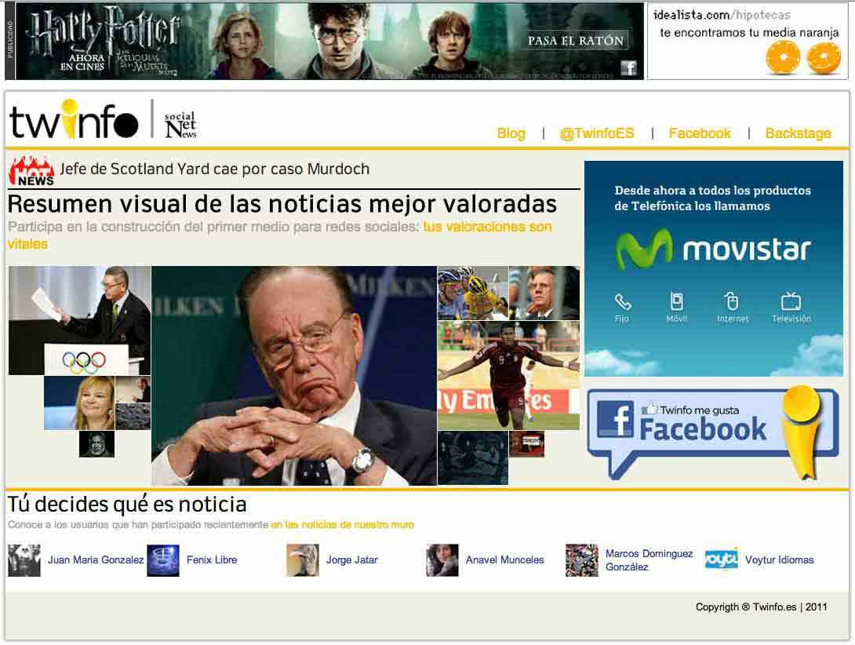The width and height of the screenshot is (855, 645).
Task: Open headline about Scotland Yard and Murdoch
Action: point(214,169)
